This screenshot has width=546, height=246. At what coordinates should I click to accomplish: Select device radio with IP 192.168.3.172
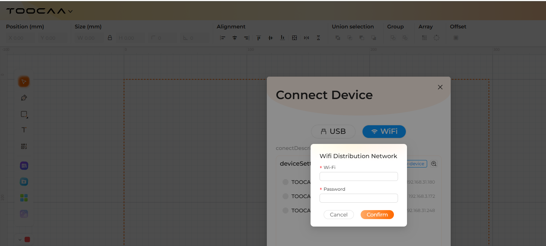pyautogui.click(x=286, y=196)
